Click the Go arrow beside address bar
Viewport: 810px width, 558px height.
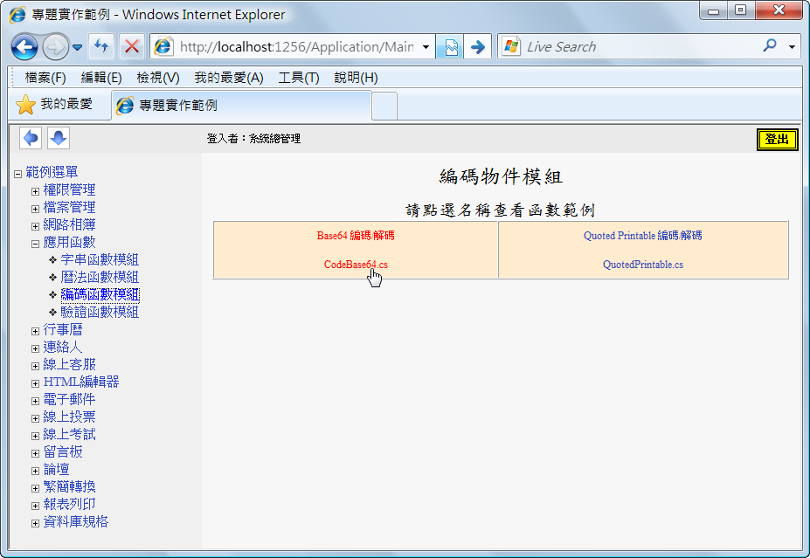[477, 47]
